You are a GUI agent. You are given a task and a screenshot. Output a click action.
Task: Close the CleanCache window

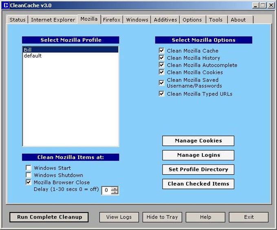click(x=271, y=5)
